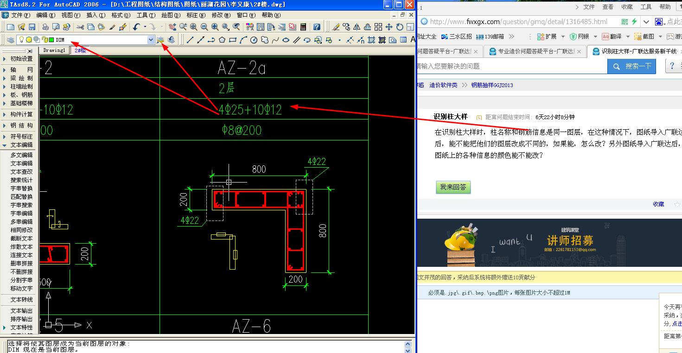
Task: Open the 造价软件类 breadcrumb link
Action: tap(443, 85)
